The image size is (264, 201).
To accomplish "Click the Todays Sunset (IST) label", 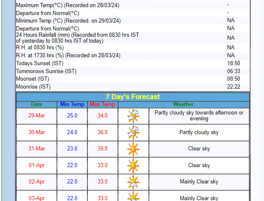I will coord(40,64).
